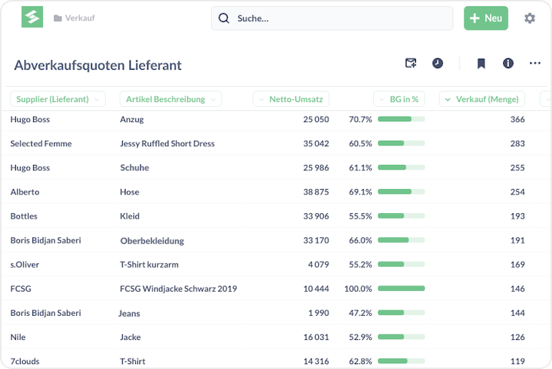Click Jessy Ruffled Short Dress cell
This screenshot has height=369, width=552.
pyautogui.click(x=167, y=143)
